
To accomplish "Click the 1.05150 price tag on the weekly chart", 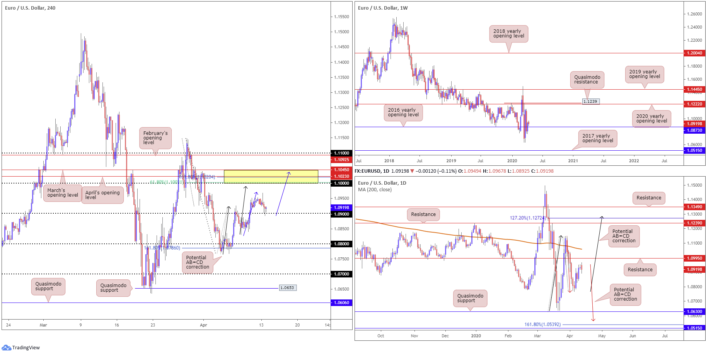I will [x=694, y=150].
